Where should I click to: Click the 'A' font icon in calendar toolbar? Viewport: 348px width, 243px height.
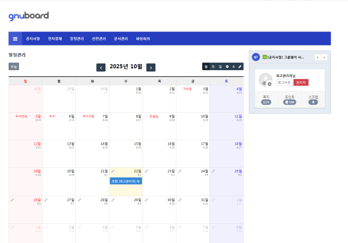tap(234, 67)
